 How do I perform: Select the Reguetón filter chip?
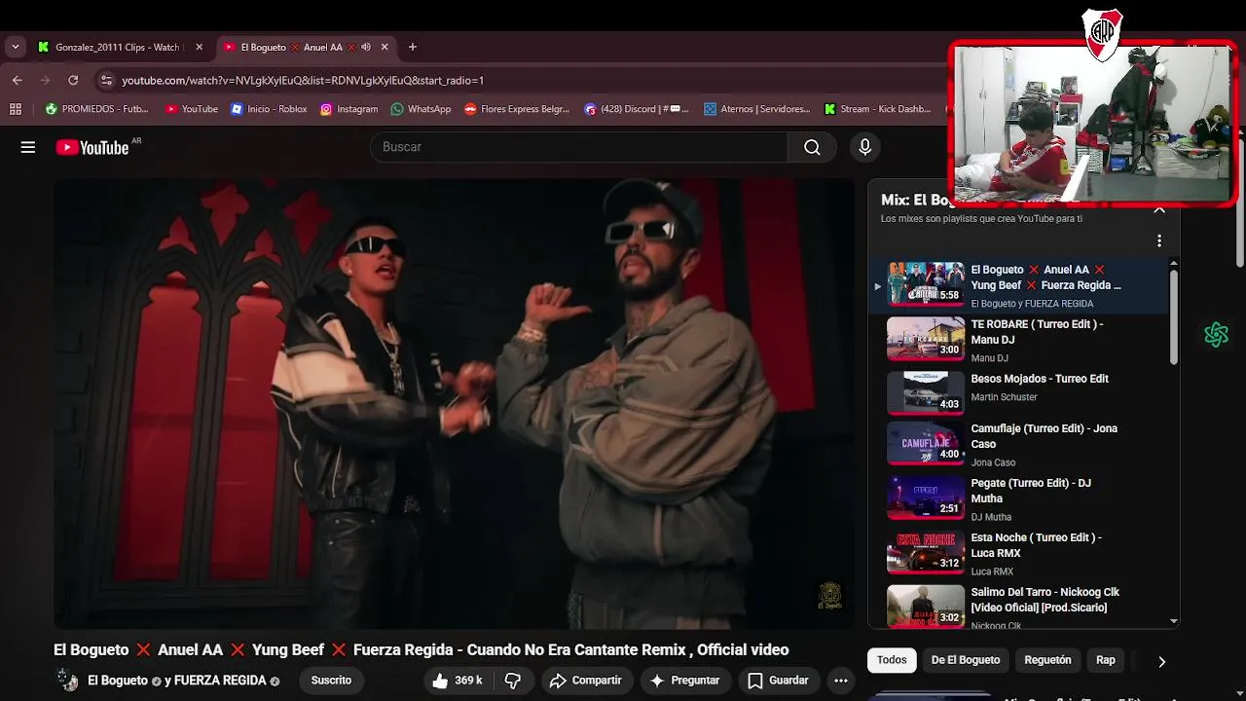(x=1047, y=660)
